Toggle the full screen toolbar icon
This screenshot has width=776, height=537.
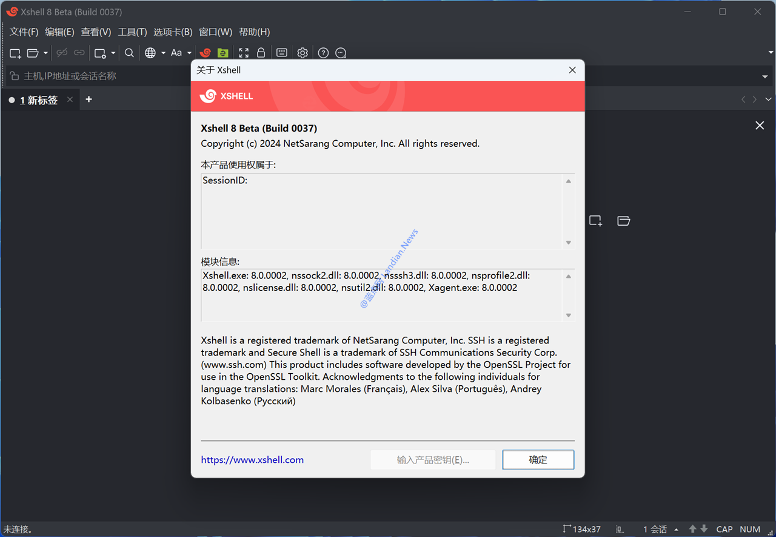pyautogui.click(x=244, y=53)
